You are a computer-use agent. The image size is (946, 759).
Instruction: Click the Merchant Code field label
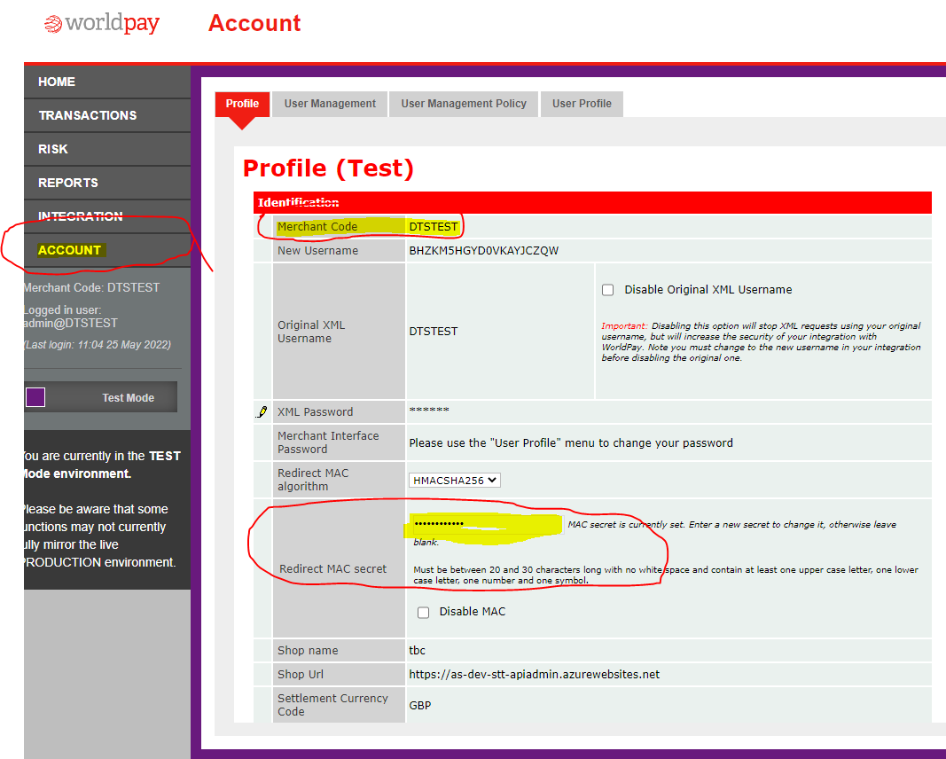(x=317, y=227)
